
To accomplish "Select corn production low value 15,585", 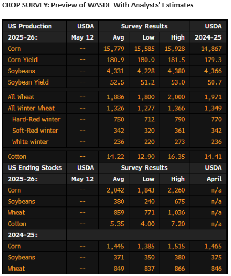I will [144, 49].
